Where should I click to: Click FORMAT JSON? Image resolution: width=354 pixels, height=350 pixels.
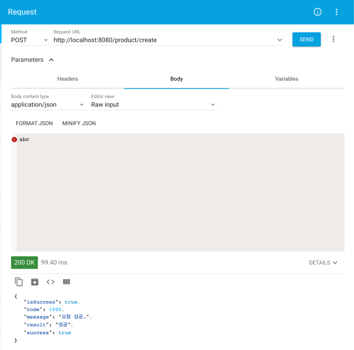coord(34,123)
